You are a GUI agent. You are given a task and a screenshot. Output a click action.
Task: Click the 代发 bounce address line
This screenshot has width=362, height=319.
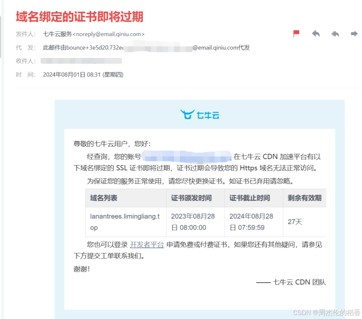click(146, 48)
